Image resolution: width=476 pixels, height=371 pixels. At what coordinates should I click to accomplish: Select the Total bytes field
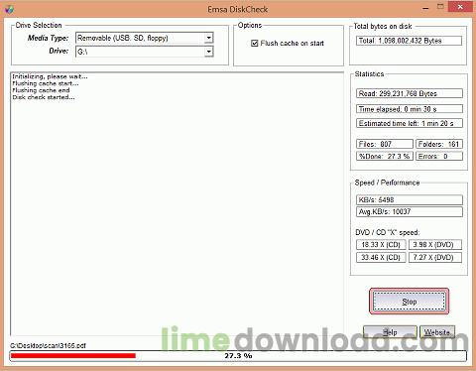409,41
